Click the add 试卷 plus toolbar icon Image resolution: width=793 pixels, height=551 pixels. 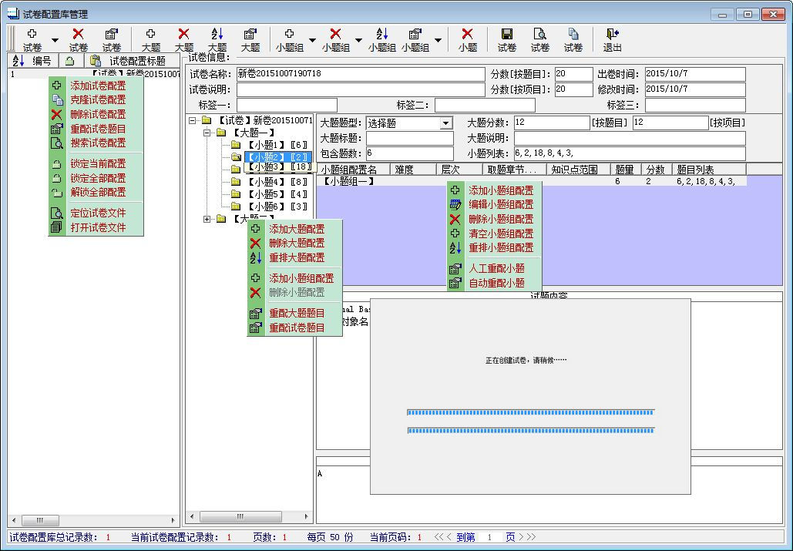pyautogui.click(x=32, y=34)
